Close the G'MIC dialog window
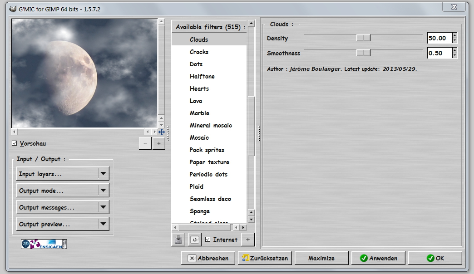The width and height of the screenshot is (474, 274). pyautogui.click(x=454, y=7)
